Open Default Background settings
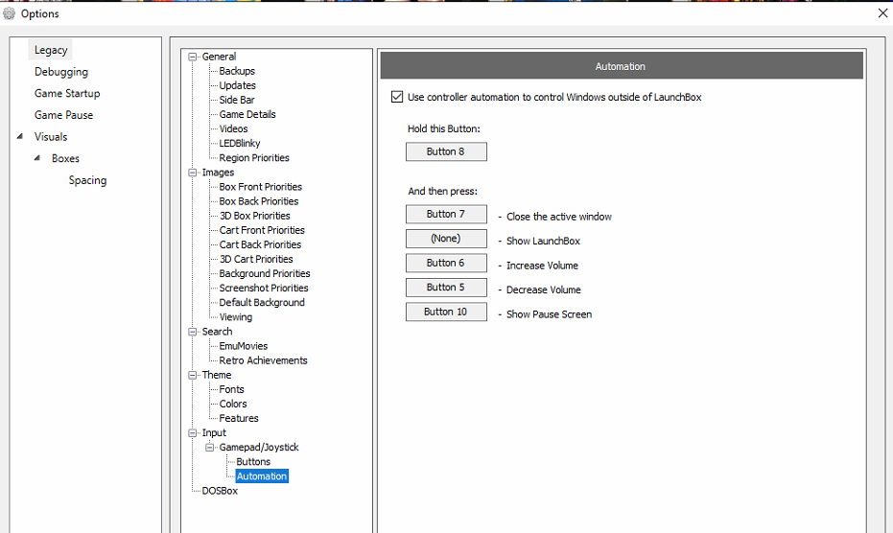 tap(262, 302)
